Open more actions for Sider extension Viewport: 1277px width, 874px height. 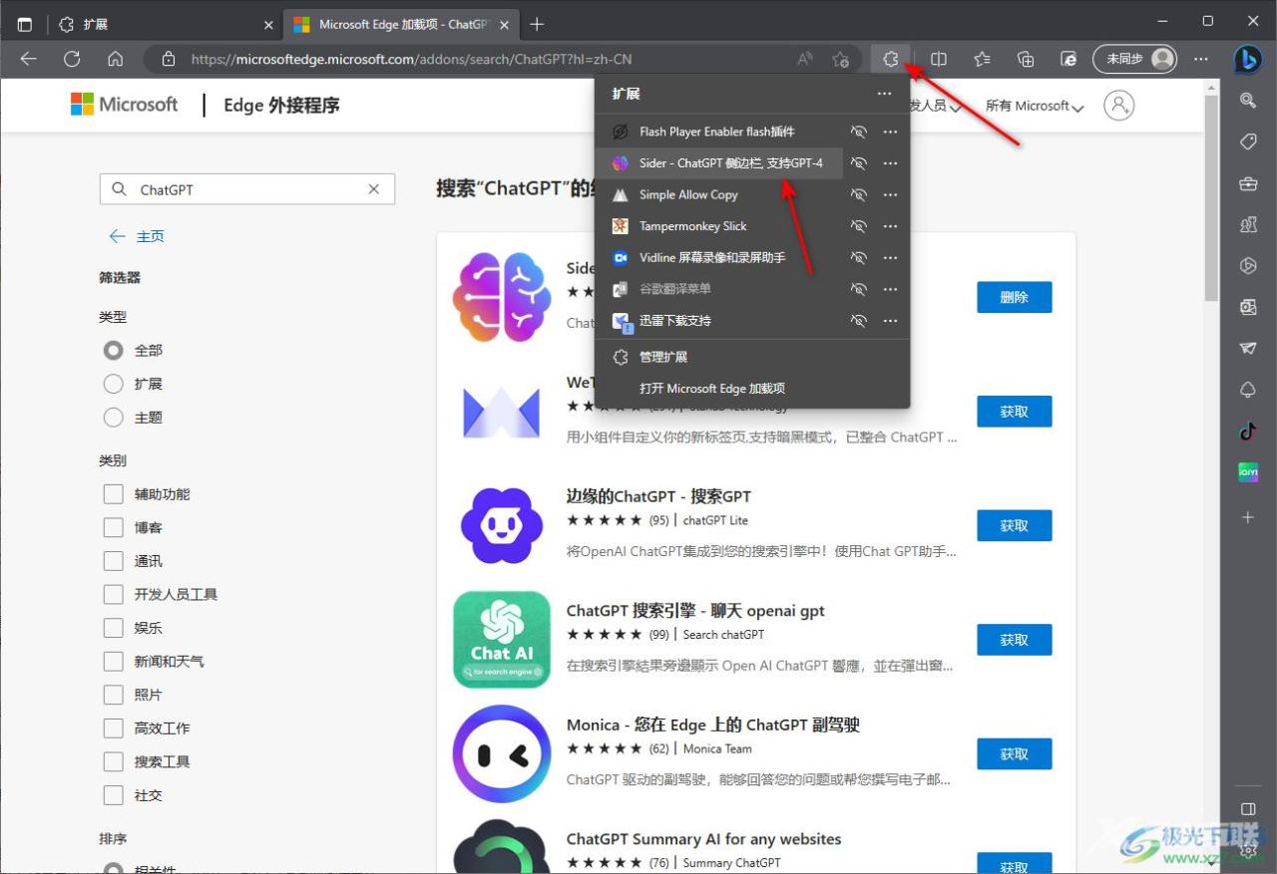pos(890,163)
